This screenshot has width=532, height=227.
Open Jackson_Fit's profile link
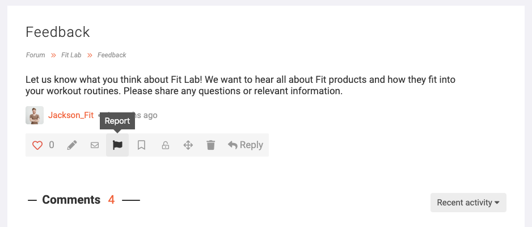pos(71,115)
